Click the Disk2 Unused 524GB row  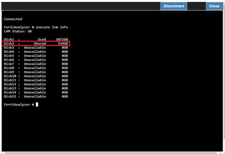[36, 43]
